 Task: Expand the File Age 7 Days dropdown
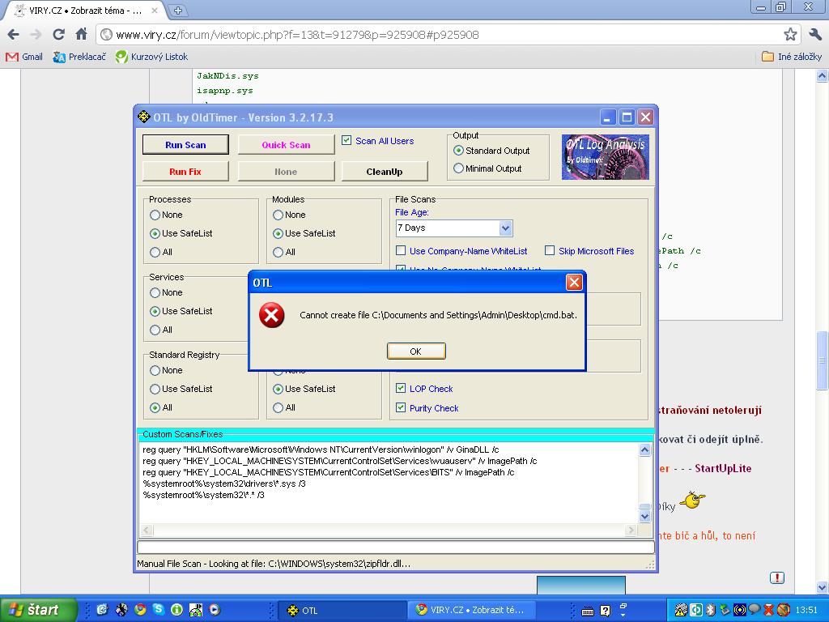click(x=505, y=228)
